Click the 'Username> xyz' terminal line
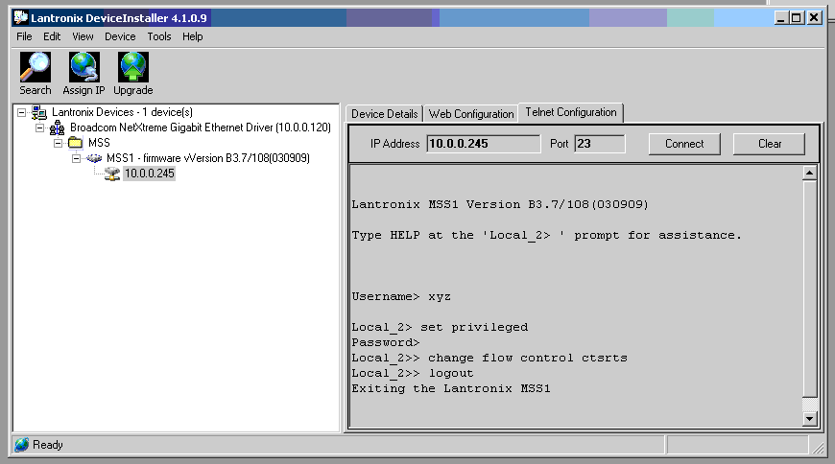The width and height of the screenshot is (835, 464). point(401,296)
